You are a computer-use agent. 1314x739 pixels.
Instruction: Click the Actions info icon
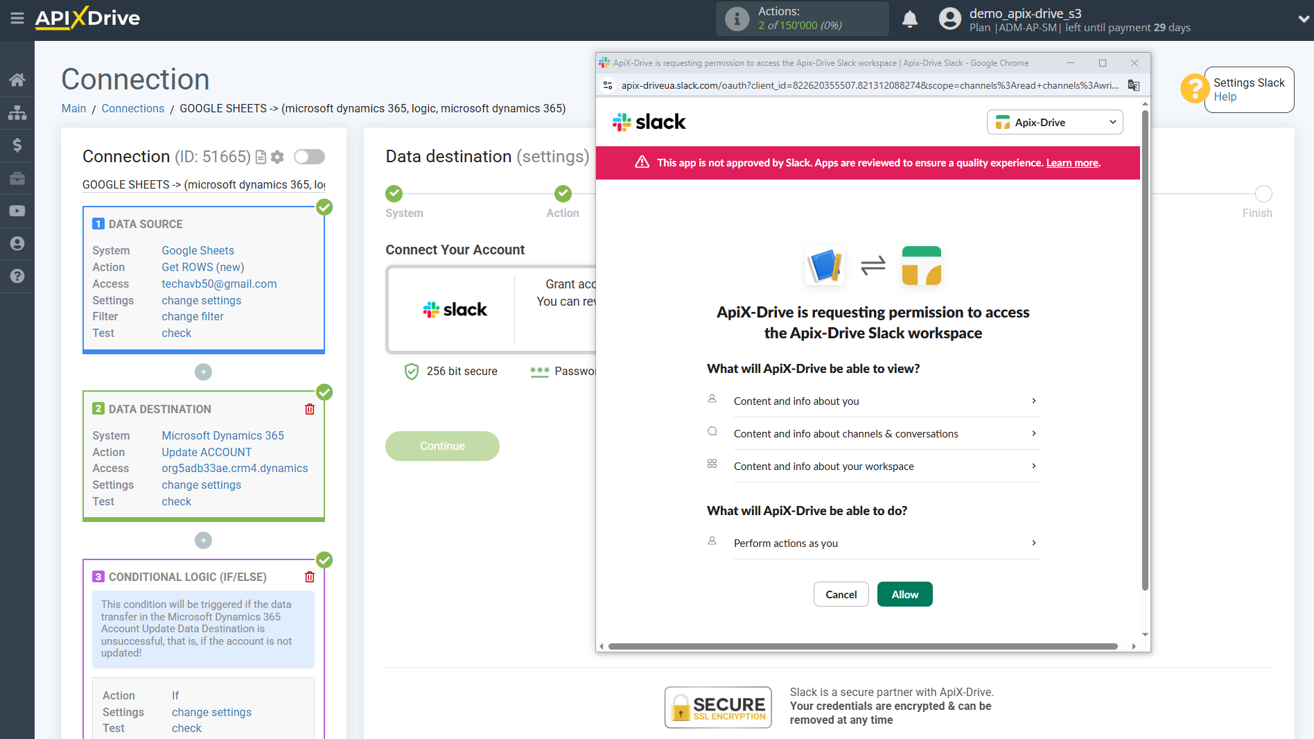click(737, 19)
